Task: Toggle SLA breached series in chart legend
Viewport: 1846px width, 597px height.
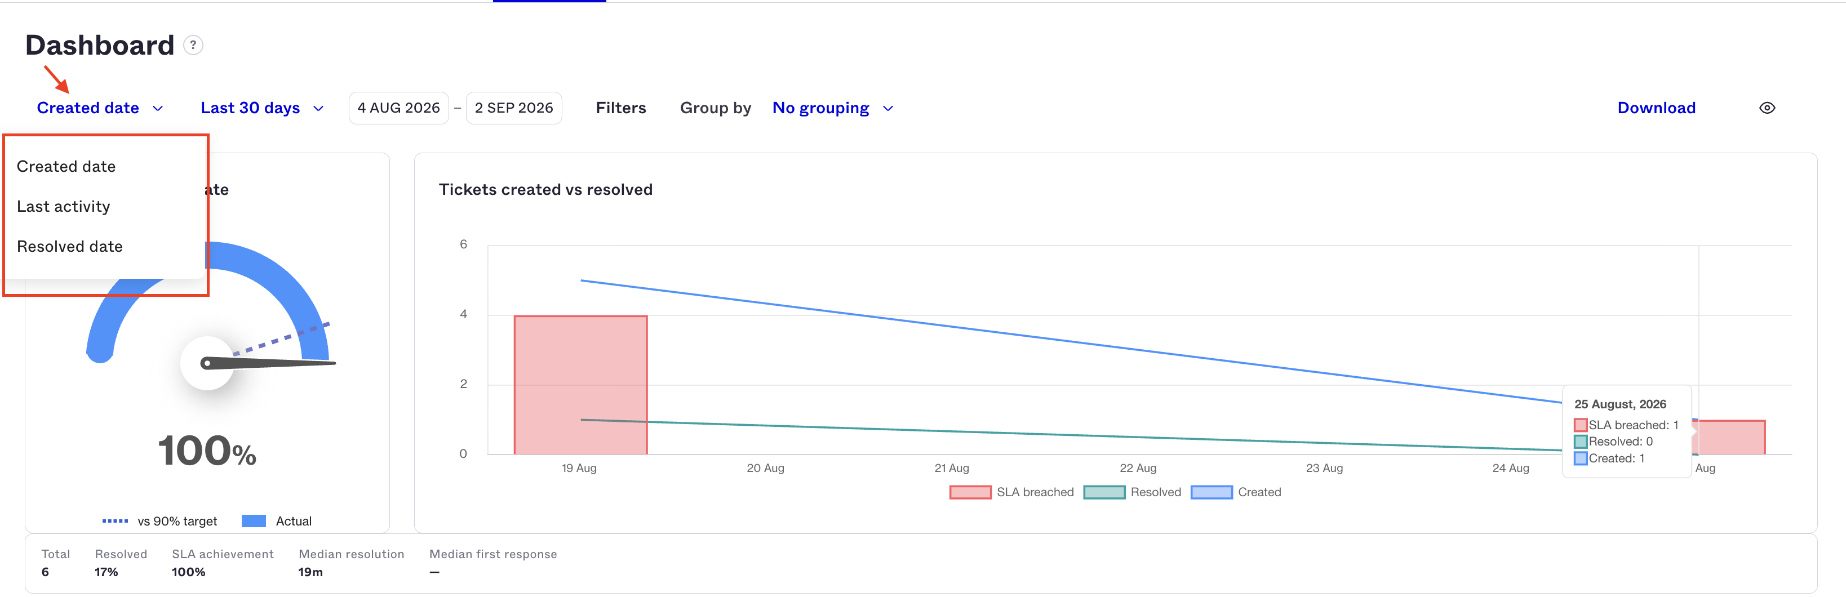Action: [1011, 492]
